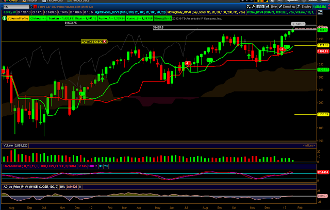Open the Wk timeframe selector
330x210 pixels.
tap(260, 7)
